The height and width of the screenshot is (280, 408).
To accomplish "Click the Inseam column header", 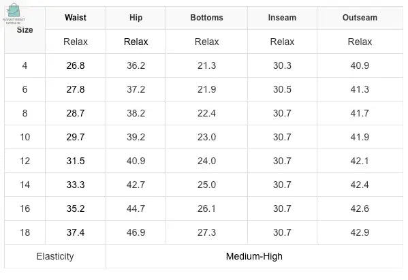I will [x=282, y=18].
